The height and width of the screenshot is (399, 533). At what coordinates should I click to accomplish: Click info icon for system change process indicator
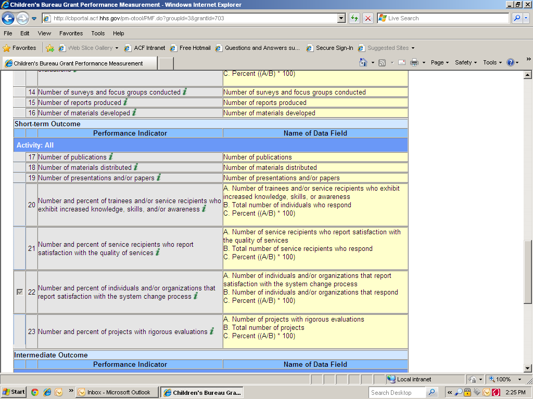(196, 296)
